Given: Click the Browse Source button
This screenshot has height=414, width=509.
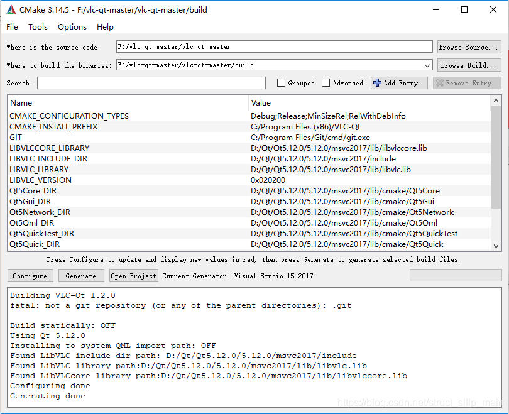Looking at the screenshot, I should click(469, 47).
